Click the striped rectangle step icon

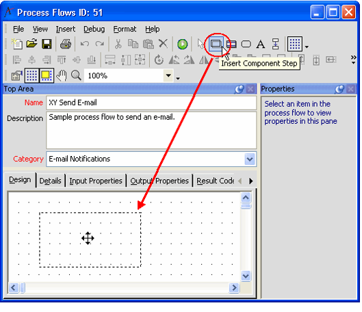231,44
